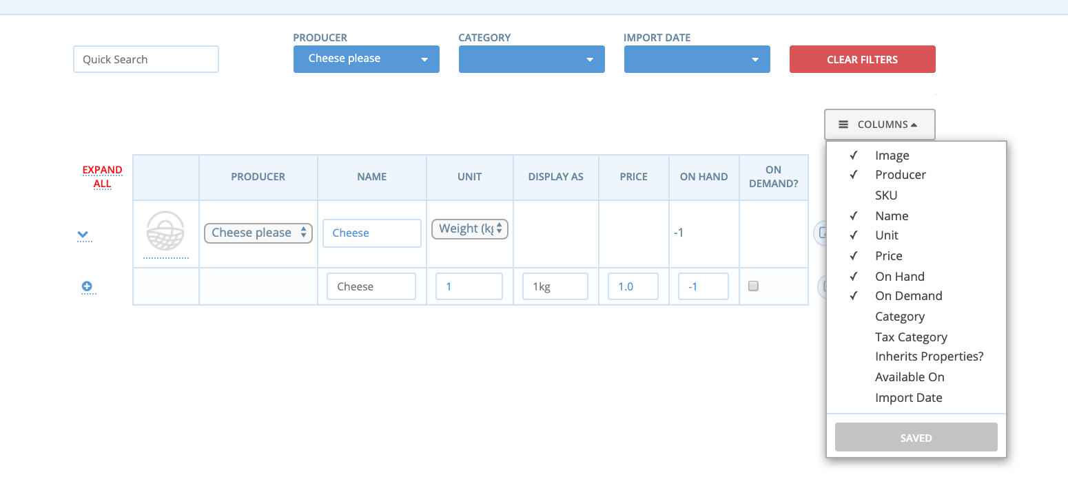This screenshot has height=501, width=1068.
Task: Click the Price column header
Action: point(634,177)
